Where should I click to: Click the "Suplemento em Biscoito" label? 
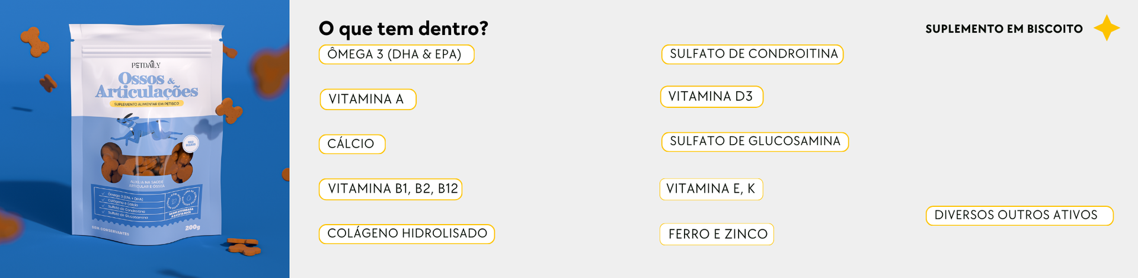point(1003,28)
